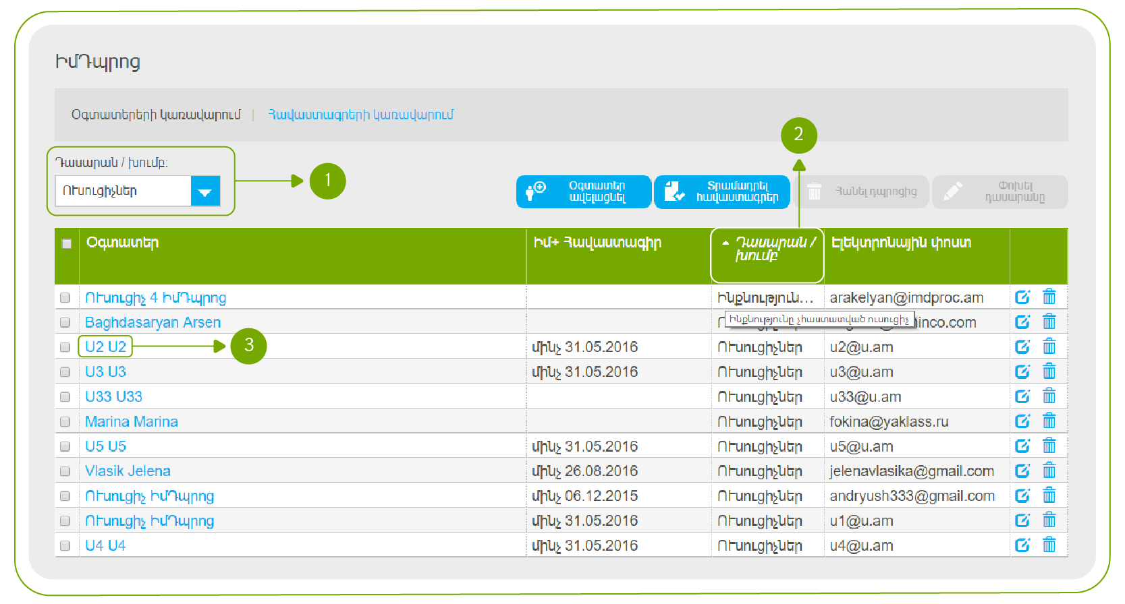Click edit icon for arakelyan@imdproc.am row

click(1022, 297)
